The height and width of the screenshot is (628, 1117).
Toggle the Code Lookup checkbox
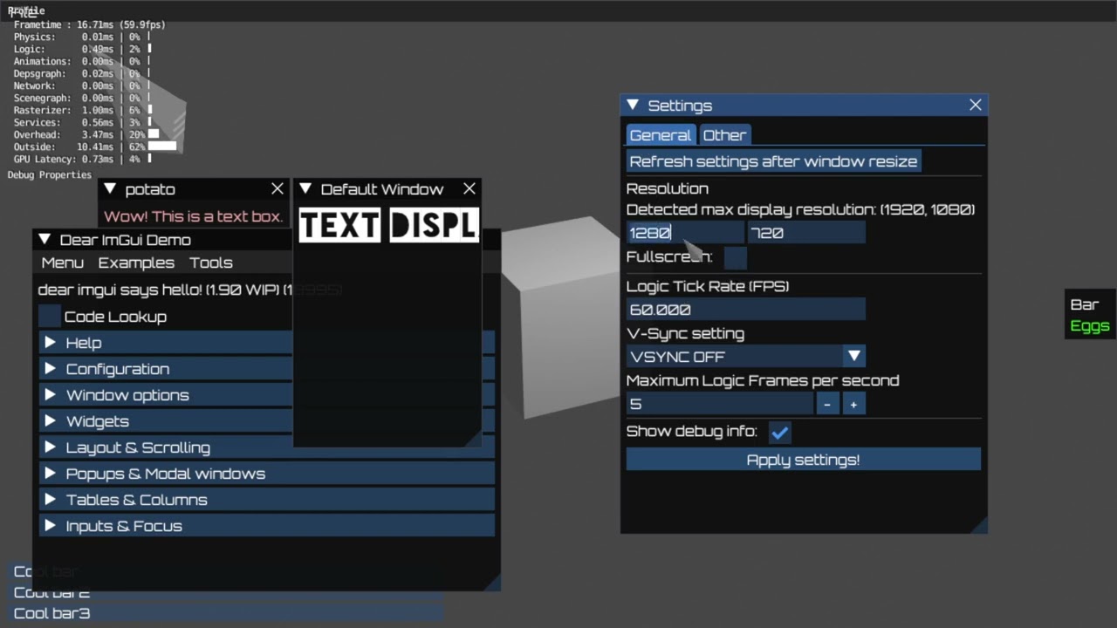point(50,317)
